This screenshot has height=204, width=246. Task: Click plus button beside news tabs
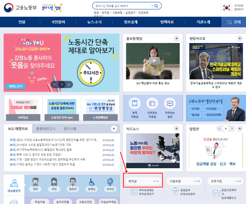[x=114, y=128]
